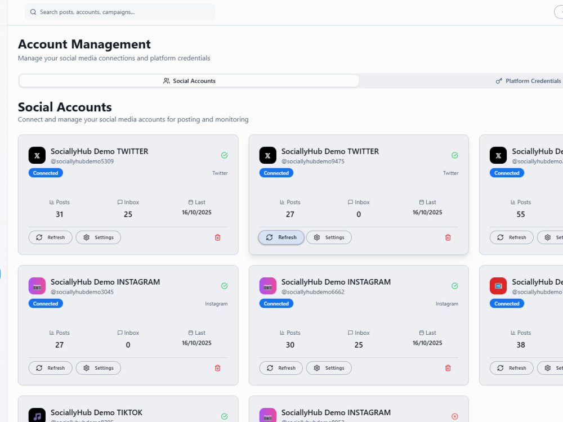
Task: Click the Account Management heading
Action: pos(84,44)
